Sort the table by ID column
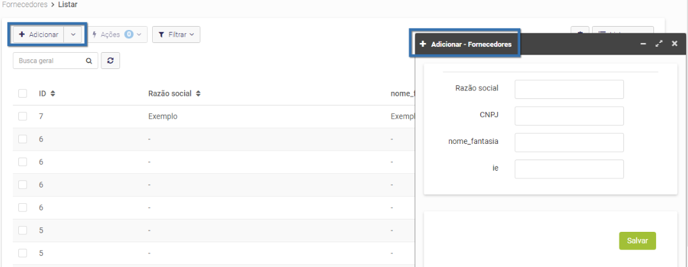 pyautogui.click(x=47, y=93)
